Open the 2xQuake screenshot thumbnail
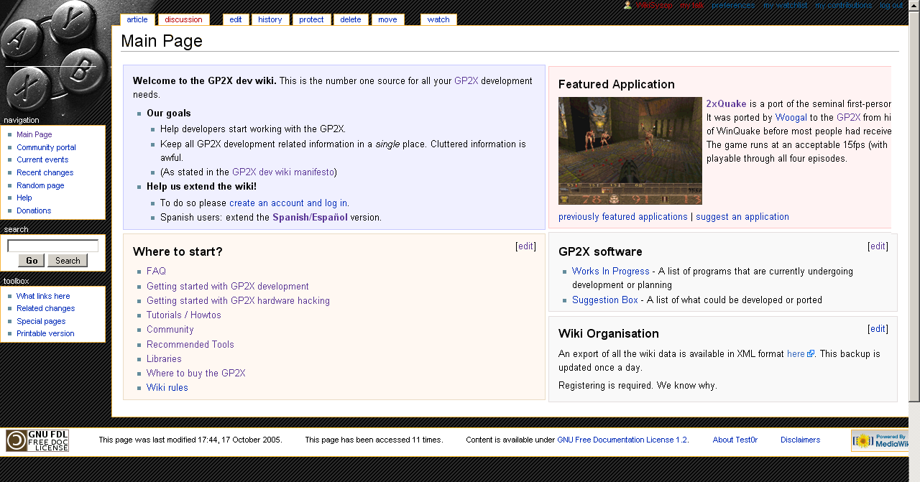This screenshot has height=482, width=920. click(630, 151)
